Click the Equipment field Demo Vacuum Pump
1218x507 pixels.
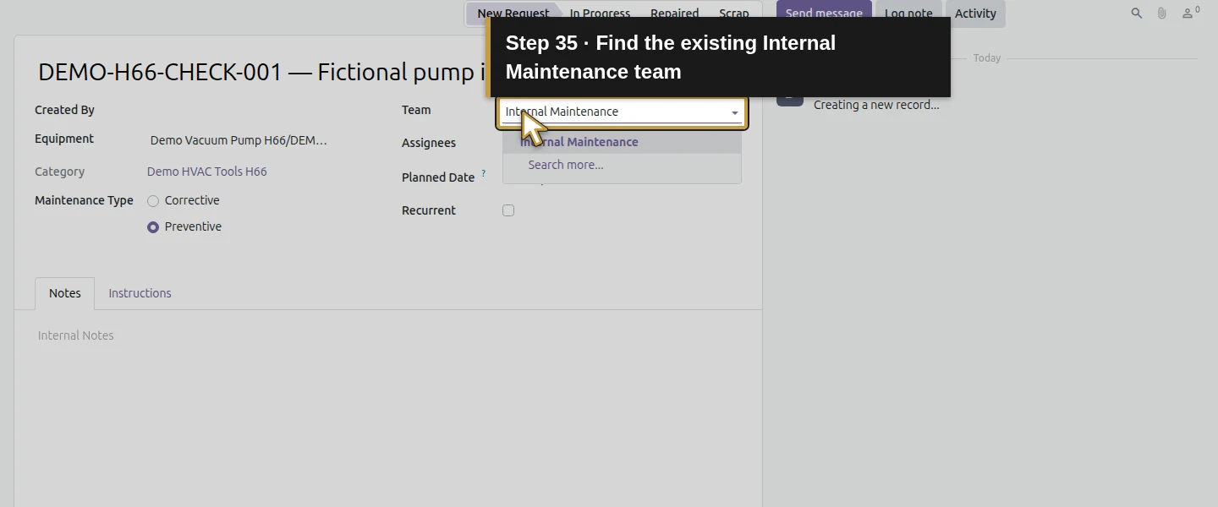tap(239, 140)
